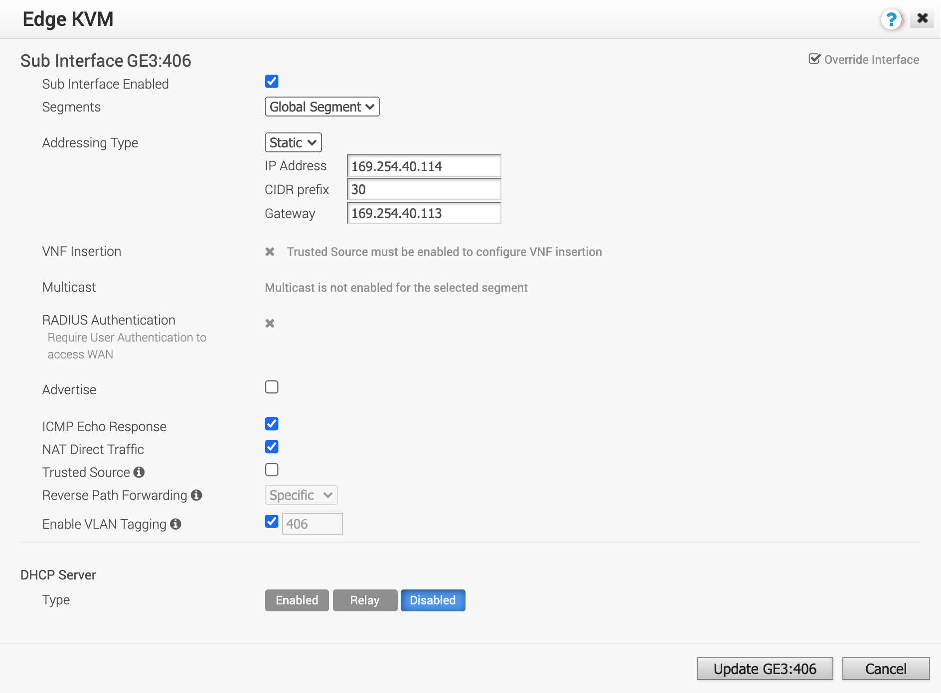The width and height of the screenshot is (941, 693).
Task: Enable the Trusted Source checkbox
Action: (x=272, y=469)
